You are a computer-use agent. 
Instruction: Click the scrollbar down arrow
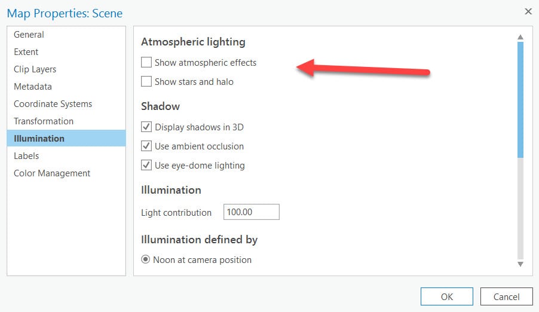(520, 264)
